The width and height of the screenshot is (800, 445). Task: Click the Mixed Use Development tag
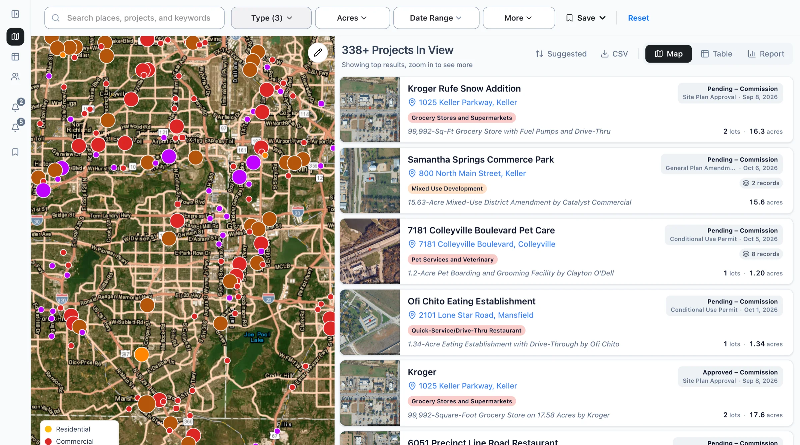tap(447, 189)
